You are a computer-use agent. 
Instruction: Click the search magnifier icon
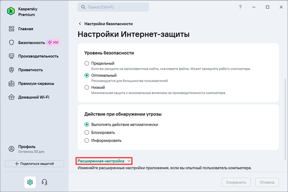83,7
